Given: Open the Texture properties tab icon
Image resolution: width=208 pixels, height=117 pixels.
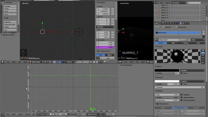Looking at the screenshot, I should (183, 23).
